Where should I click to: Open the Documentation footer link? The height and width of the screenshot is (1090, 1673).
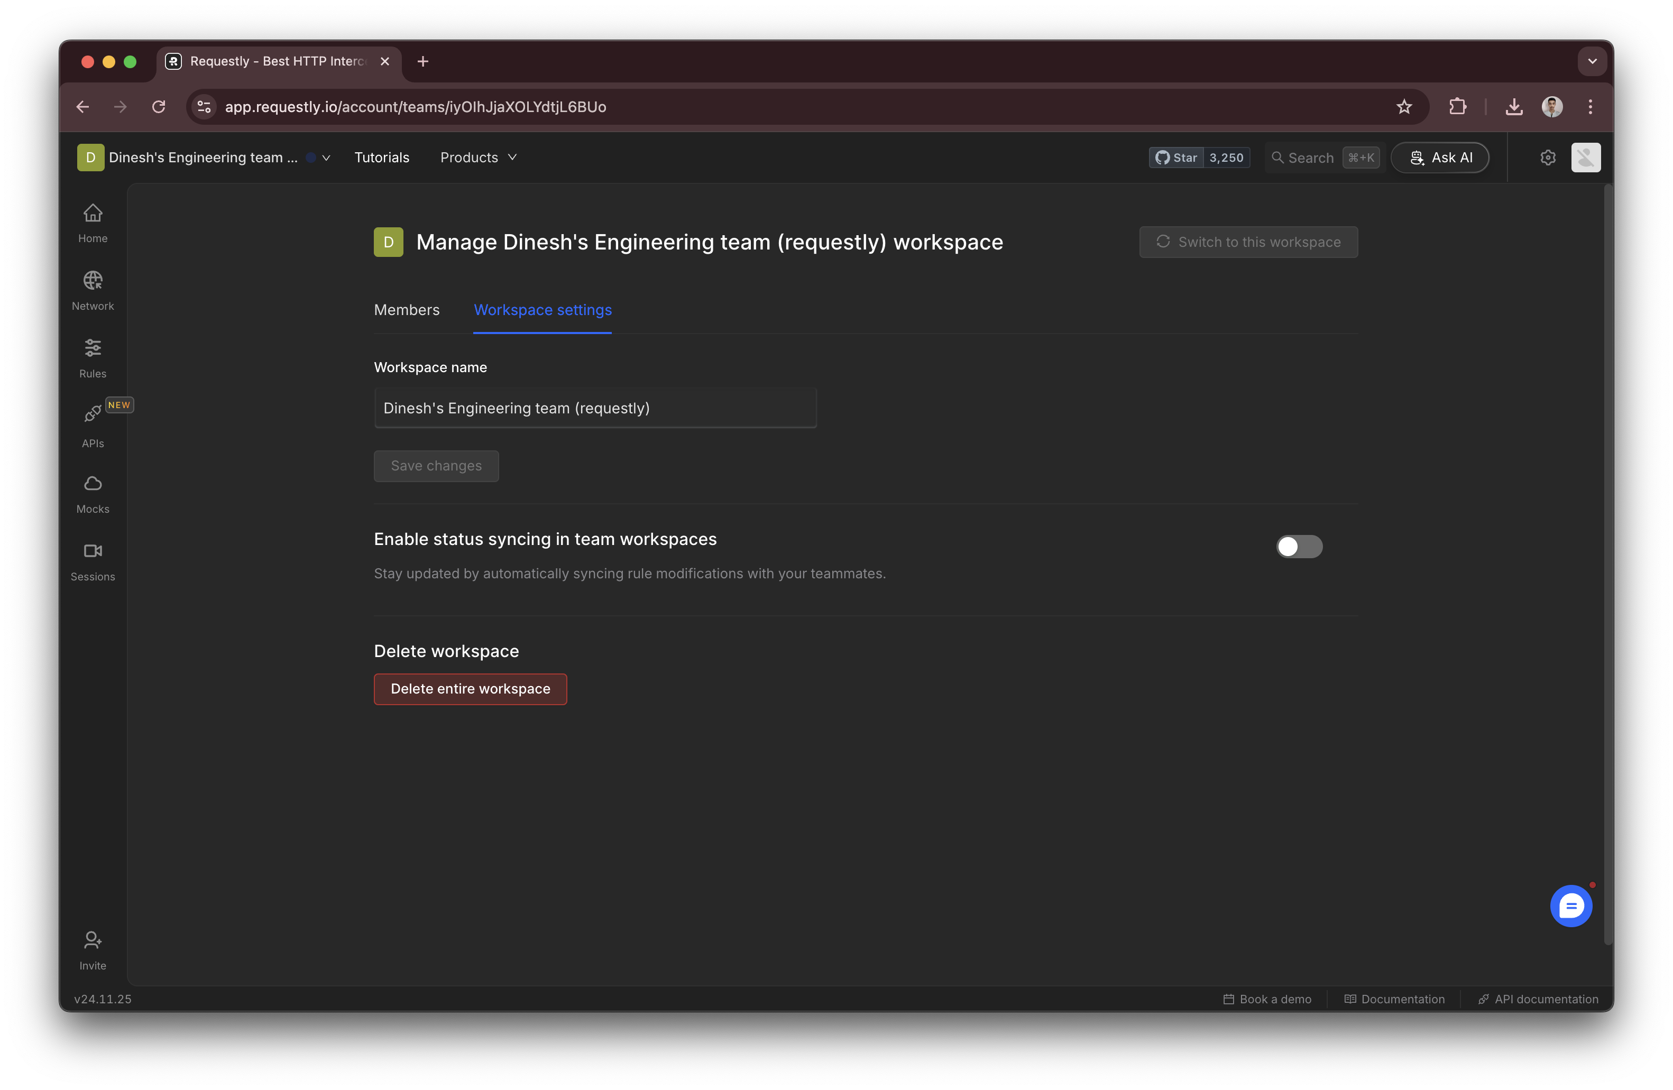[x=1395, y=999]
